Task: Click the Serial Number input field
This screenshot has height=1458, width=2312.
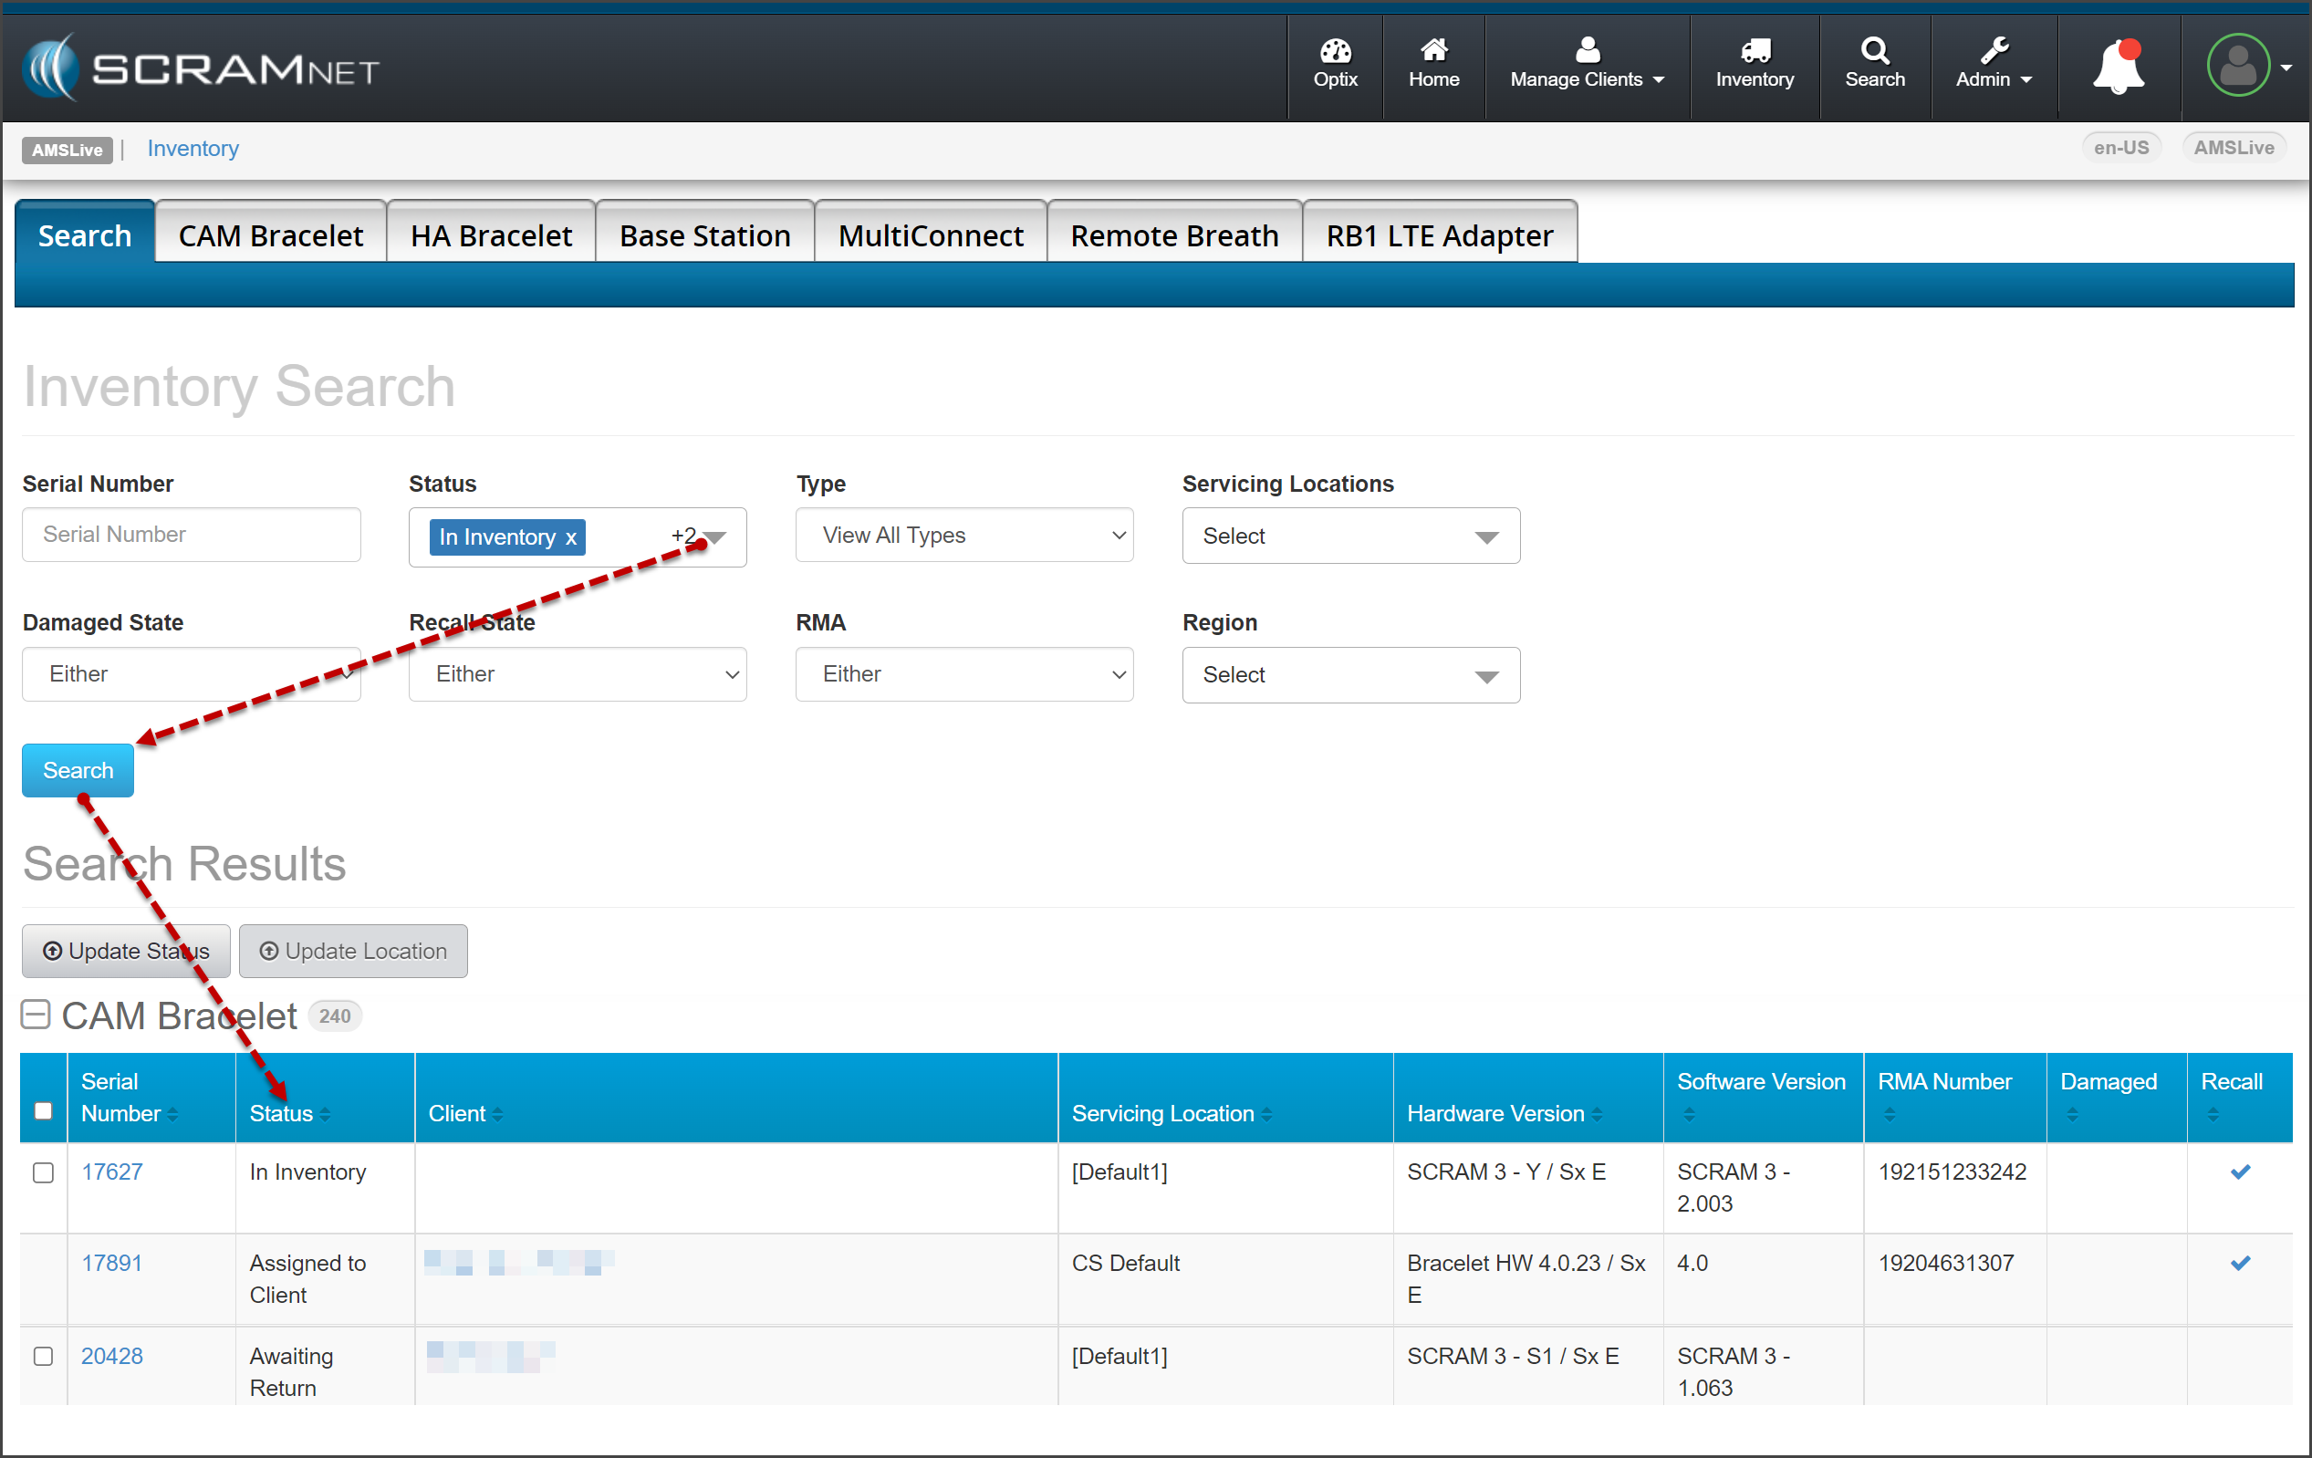Action: [x=191, y=535]
